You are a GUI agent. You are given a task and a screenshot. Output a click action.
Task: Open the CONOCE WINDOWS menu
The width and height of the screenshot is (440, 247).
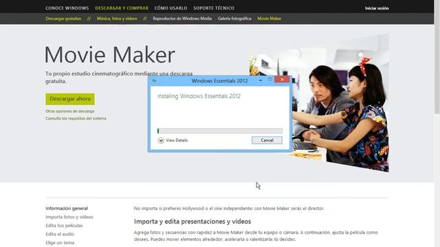coord(67,8)
